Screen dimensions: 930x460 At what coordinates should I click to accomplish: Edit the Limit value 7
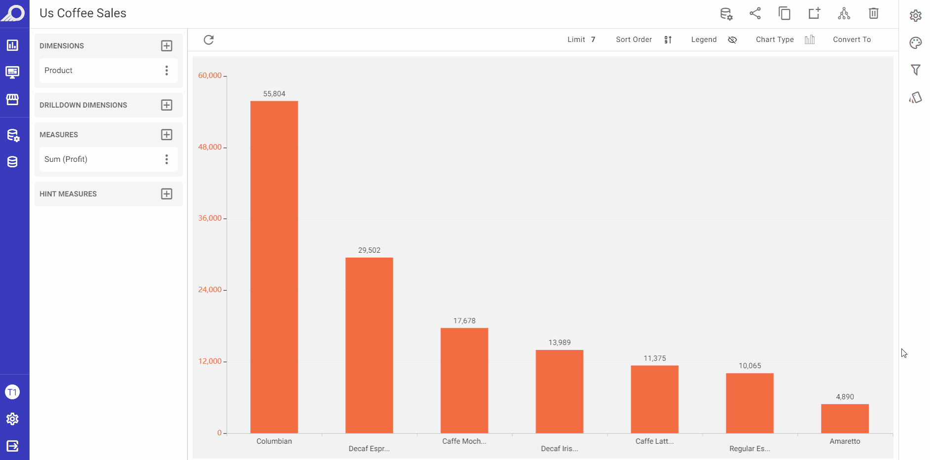(593, 39)
